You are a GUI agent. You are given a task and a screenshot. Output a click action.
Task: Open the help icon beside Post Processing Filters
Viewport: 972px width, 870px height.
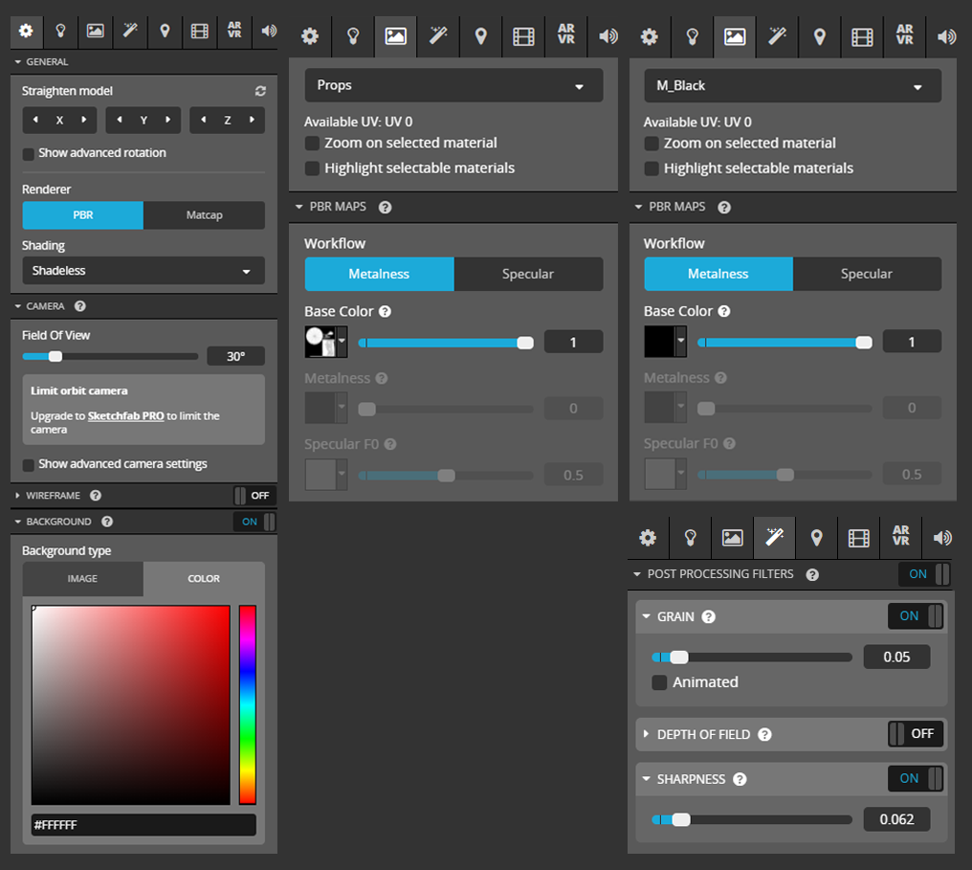[x=812, y=574]
